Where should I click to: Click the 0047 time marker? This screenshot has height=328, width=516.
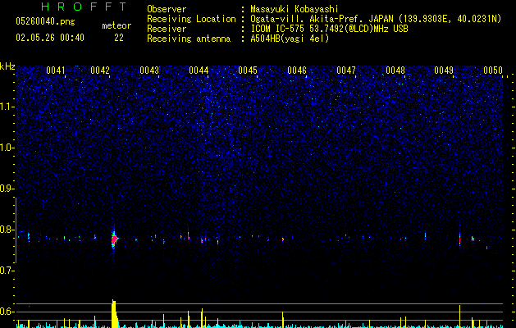click(346, 71)
